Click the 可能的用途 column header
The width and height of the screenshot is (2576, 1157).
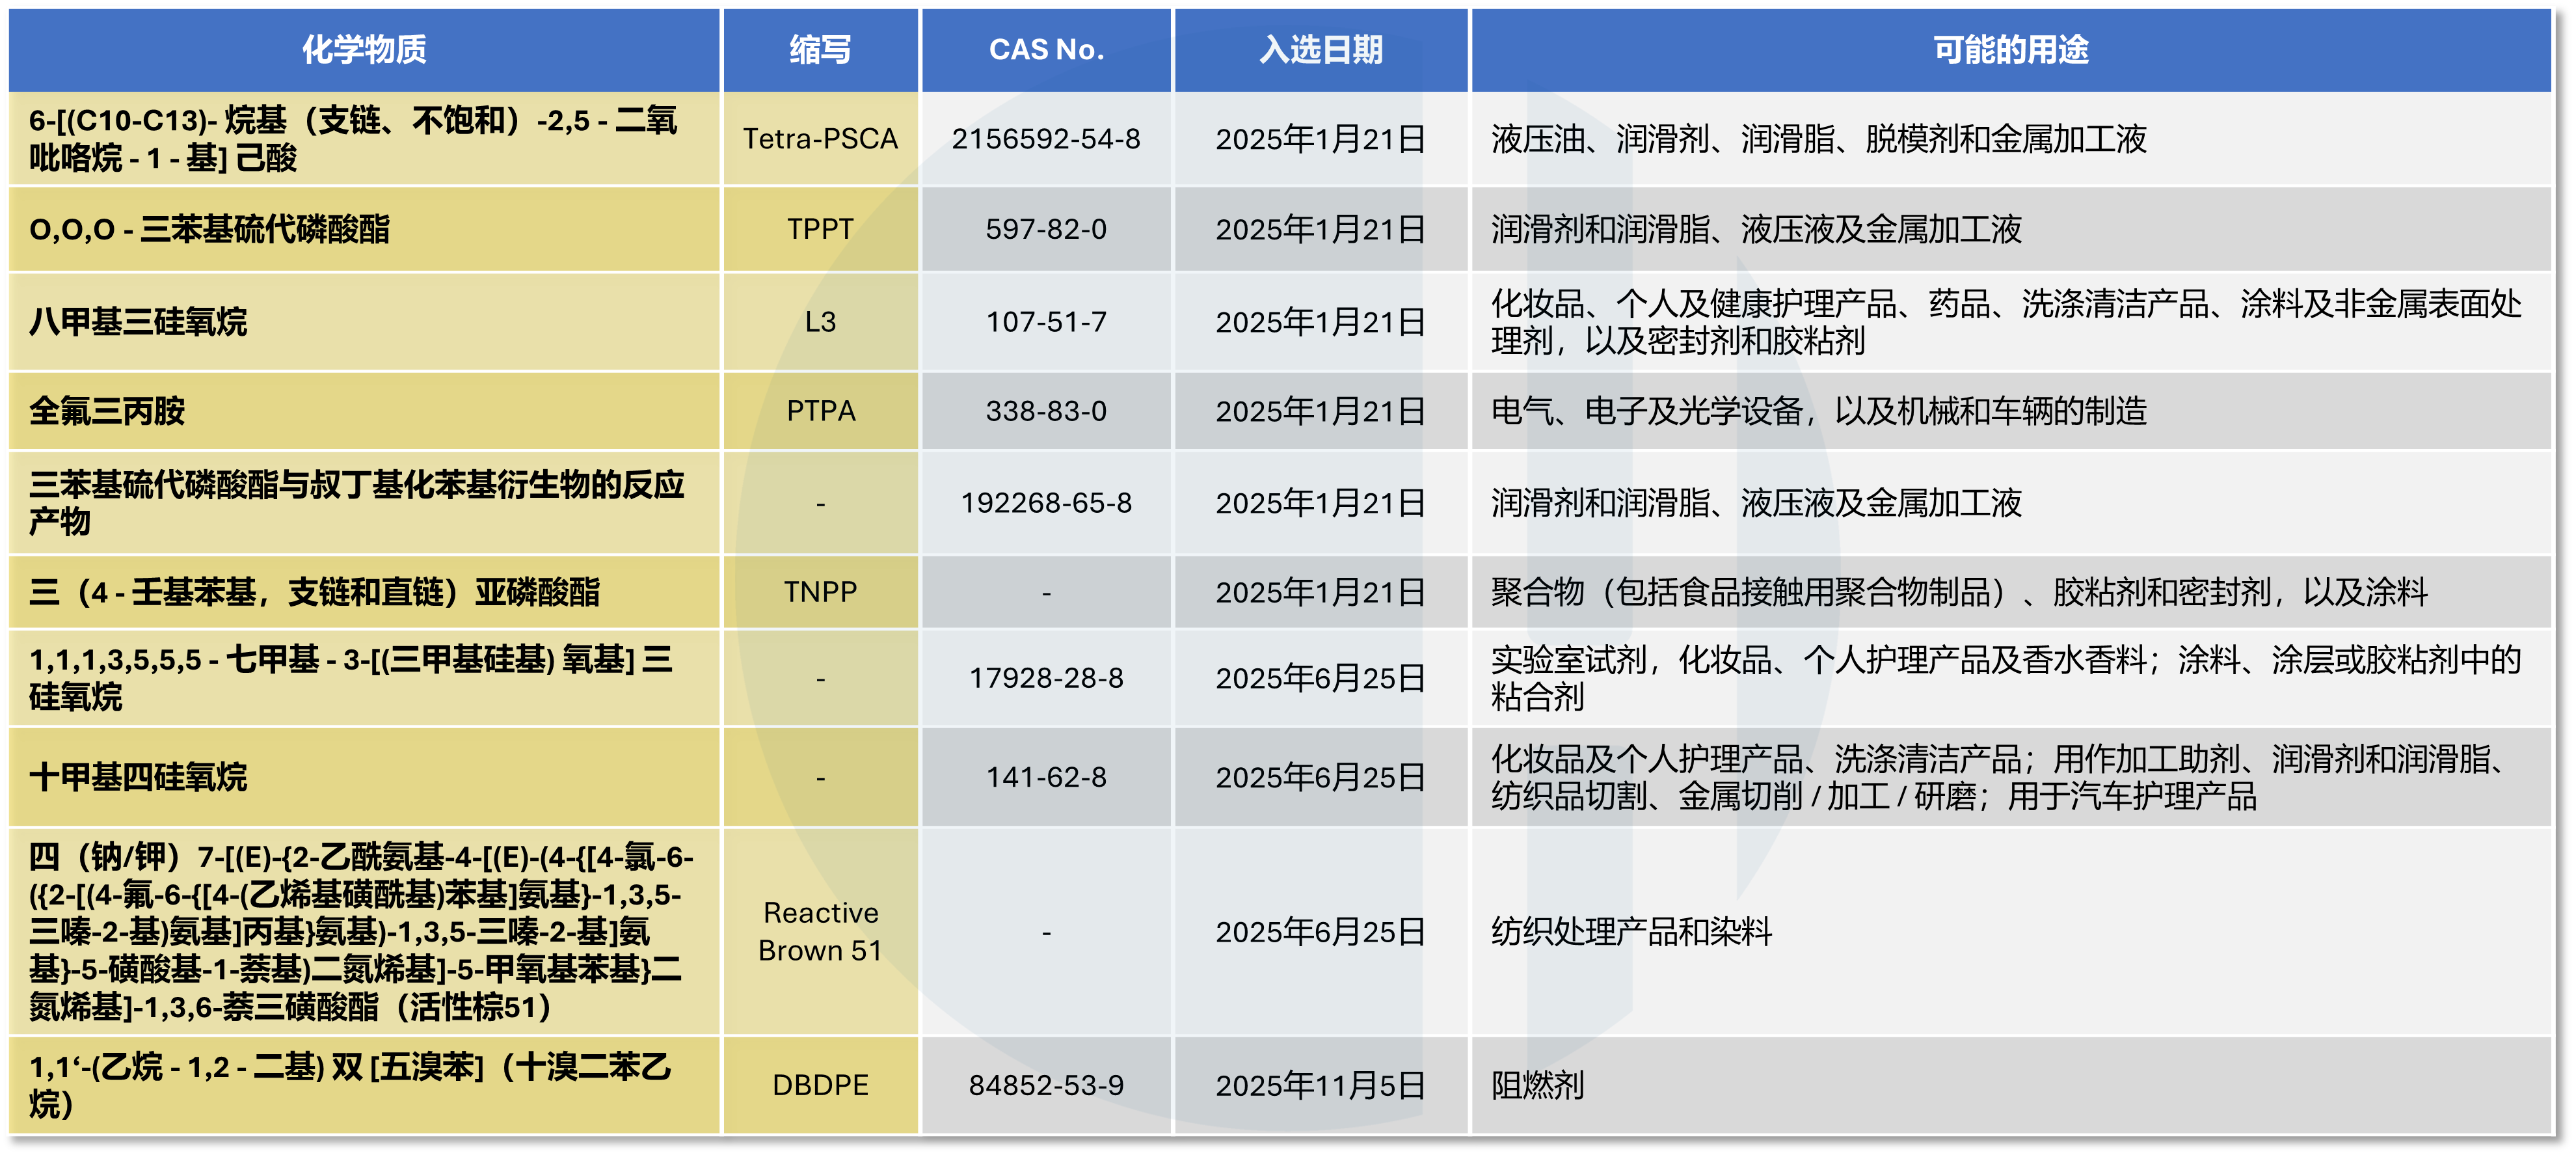[2010, 49]
